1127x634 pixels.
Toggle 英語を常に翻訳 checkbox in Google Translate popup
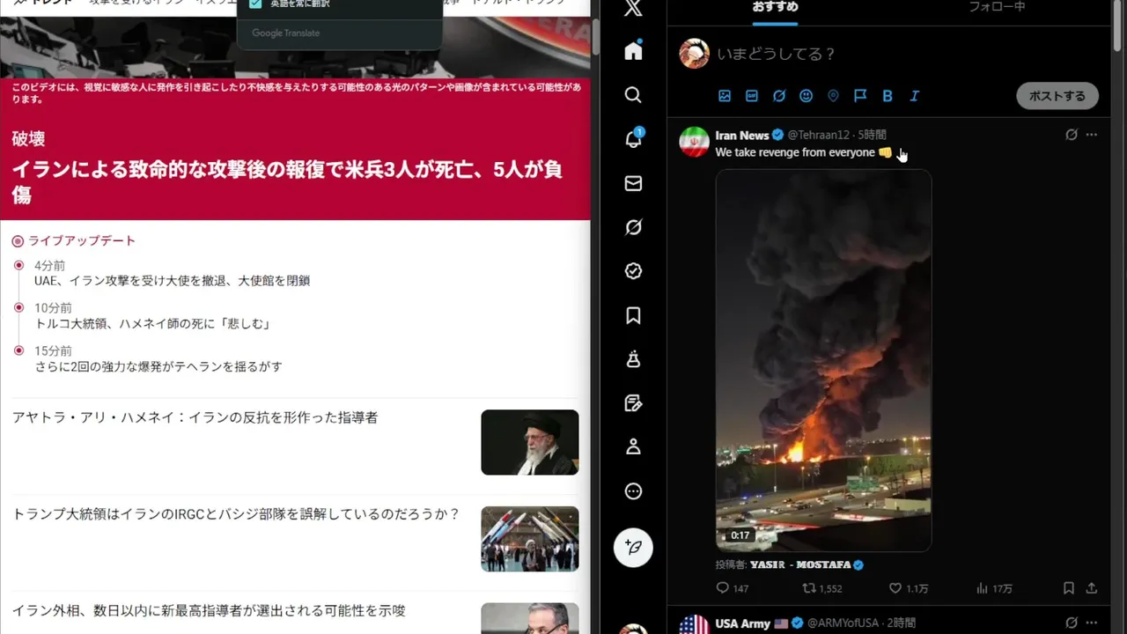point(255,4)
